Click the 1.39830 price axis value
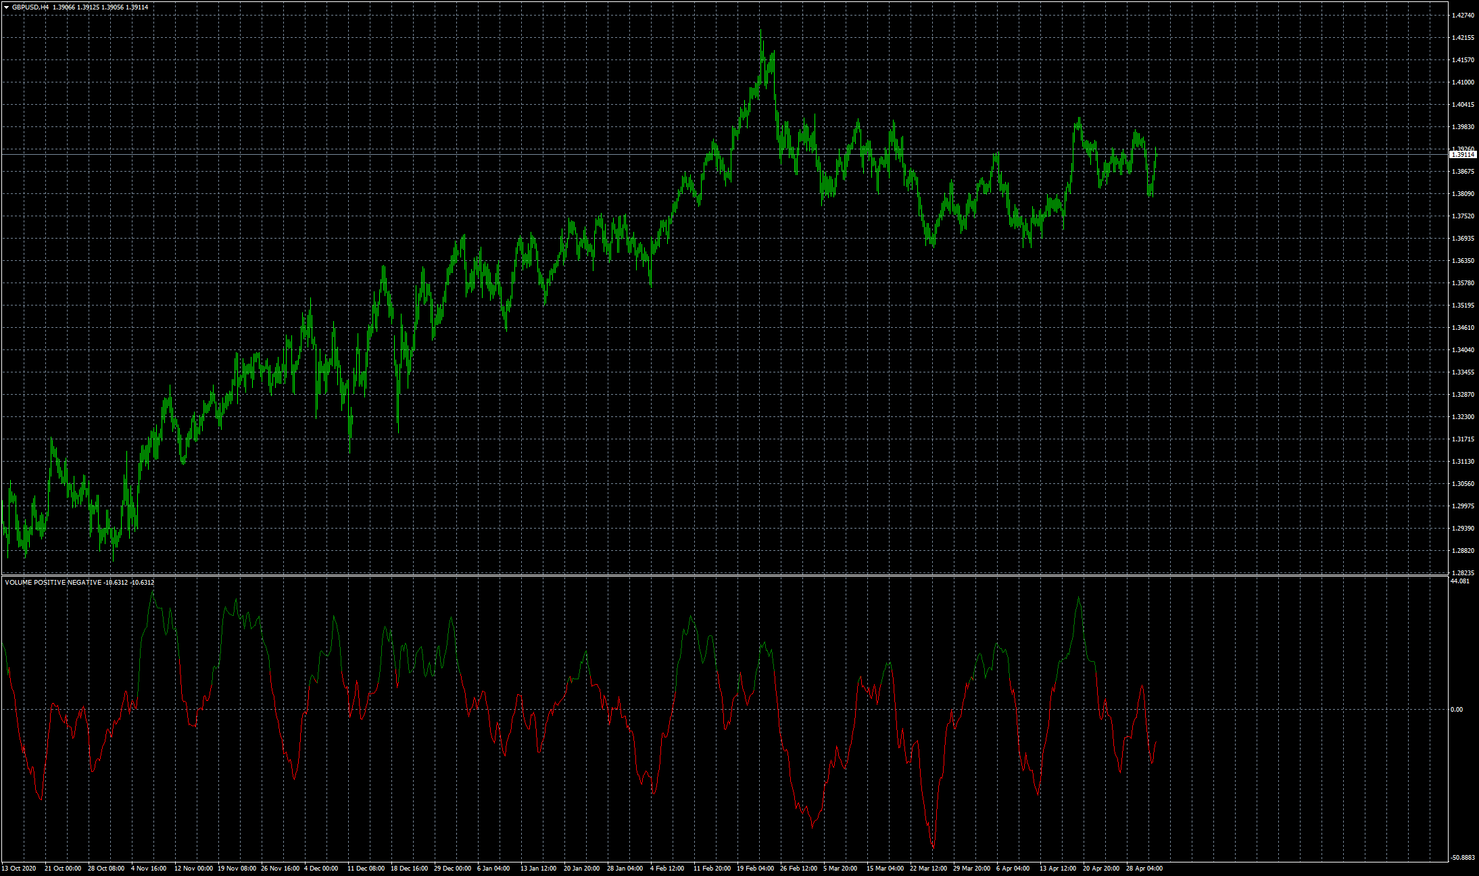The height and width of the screenshot is (876, 1479). click(1463, 127)
